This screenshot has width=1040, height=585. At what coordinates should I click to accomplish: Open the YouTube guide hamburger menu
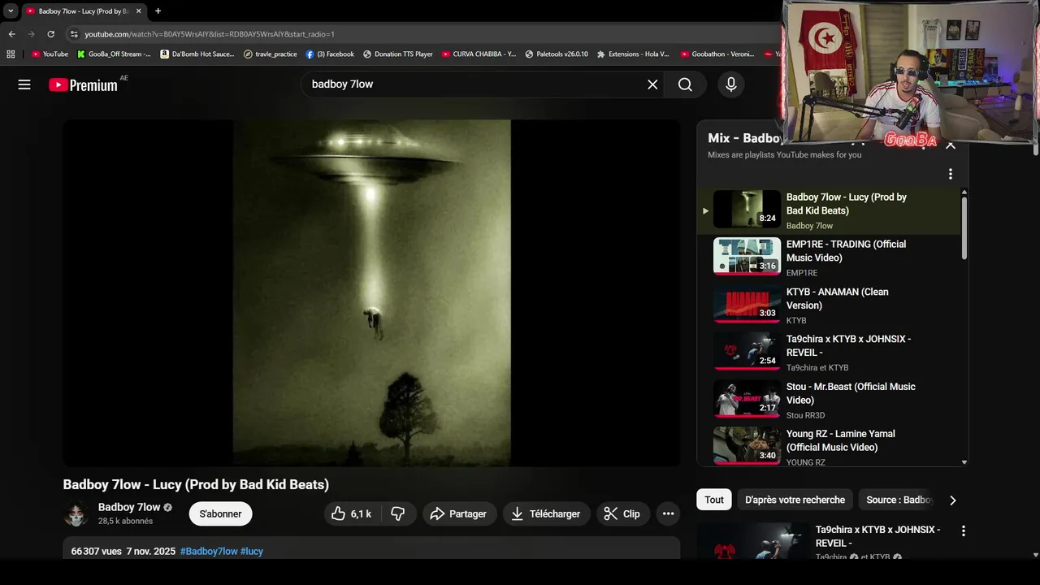(x=24, y=84)
